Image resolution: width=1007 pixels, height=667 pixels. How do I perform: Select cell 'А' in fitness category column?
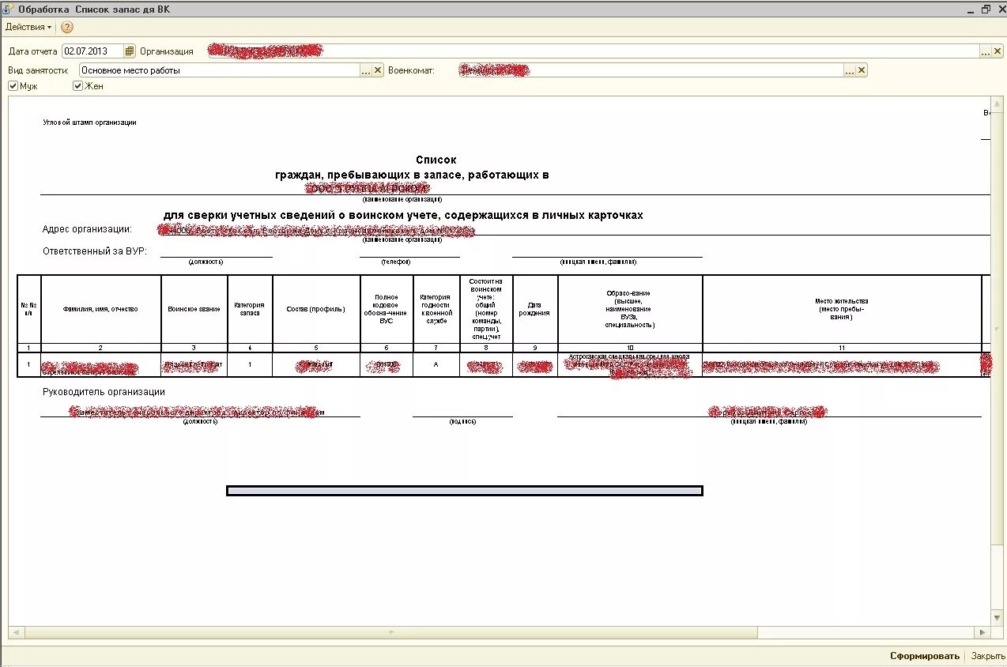click(x=436, y=364)
